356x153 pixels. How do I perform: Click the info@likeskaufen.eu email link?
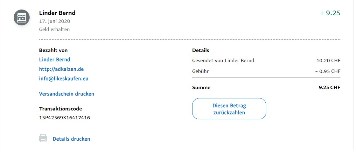(64, 78)
